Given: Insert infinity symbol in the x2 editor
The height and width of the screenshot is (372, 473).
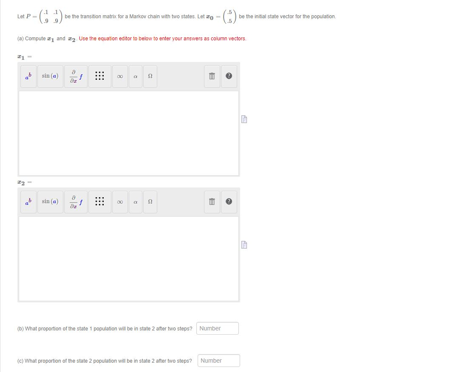Looking at the screenshot, I should point(119,202).
